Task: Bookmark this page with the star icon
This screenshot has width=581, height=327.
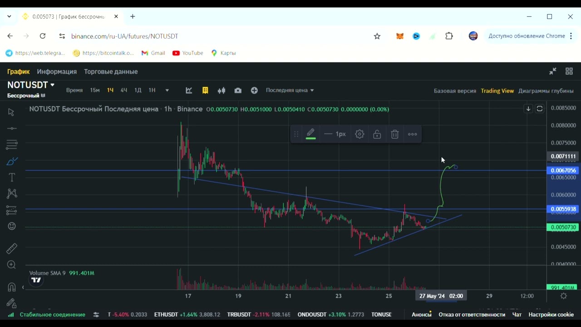Action: pyautogui.click(x=377, y=36)
